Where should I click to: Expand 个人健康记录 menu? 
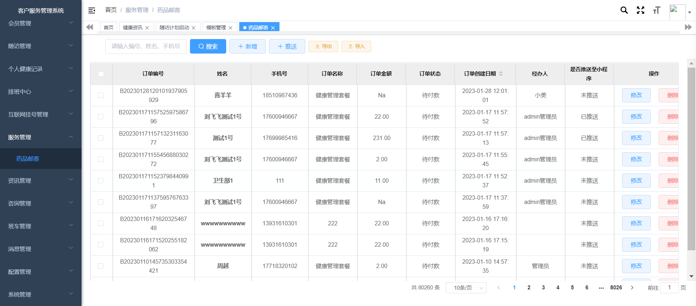(41, 69)
